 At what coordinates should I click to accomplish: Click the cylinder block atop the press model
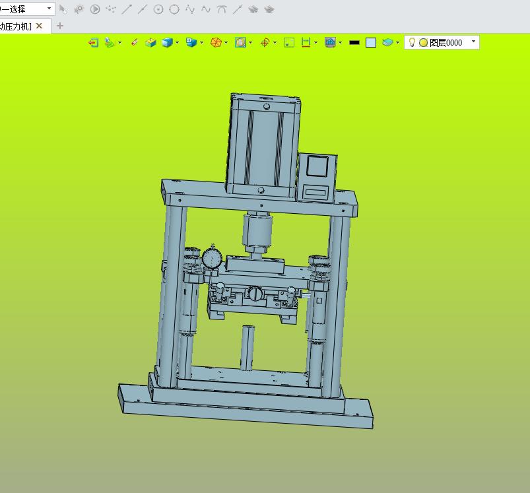[x=263, y=146]
